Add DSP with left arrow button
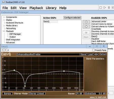114x99 pixels. (86, 22)
